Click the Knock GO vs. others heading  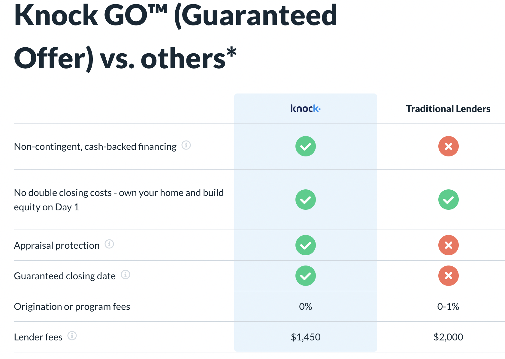pos(175,36)
